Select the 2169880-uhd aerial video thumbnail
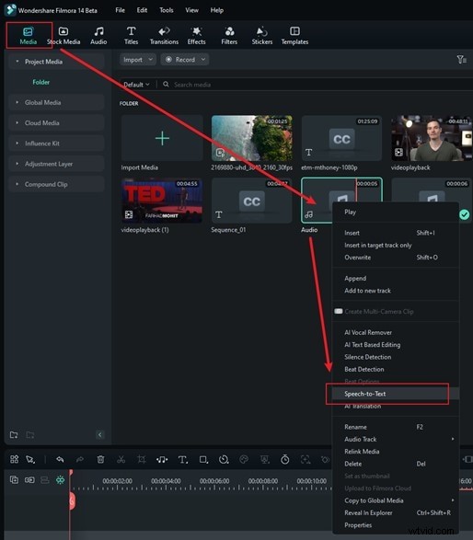This screenshot has height=540, width=473. tap(252, 138)
